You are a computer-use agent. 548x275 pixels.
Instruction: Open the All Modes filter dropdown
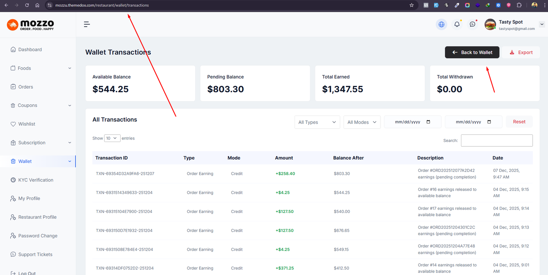362,122
